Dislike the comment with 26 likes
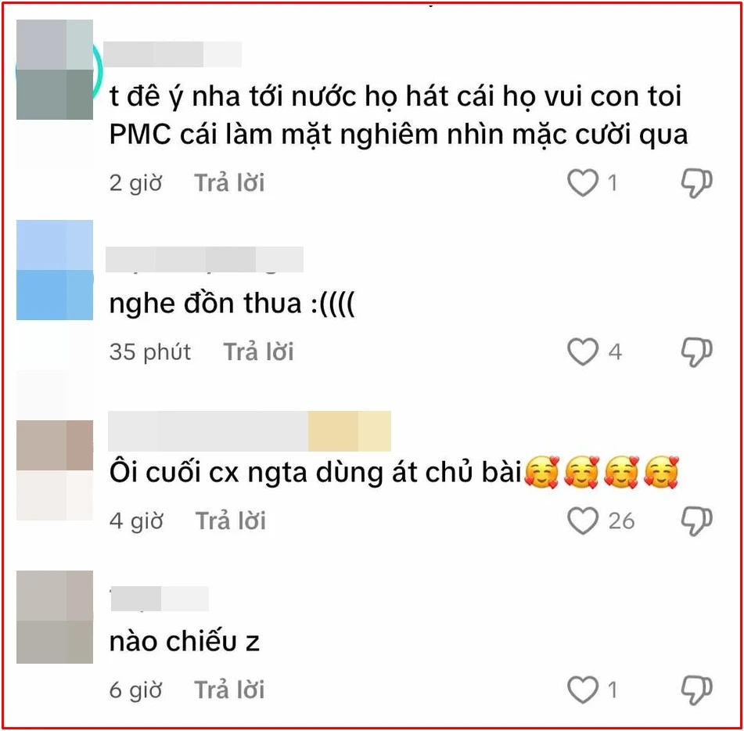Viewport: 744px width, 731px height. pos(696,520)
